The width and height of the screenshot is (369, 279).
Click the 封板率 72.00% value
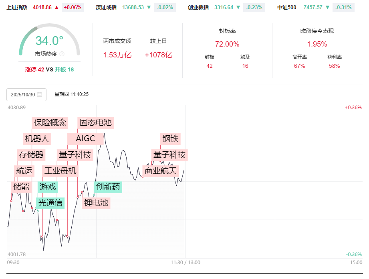coord(227,44)
